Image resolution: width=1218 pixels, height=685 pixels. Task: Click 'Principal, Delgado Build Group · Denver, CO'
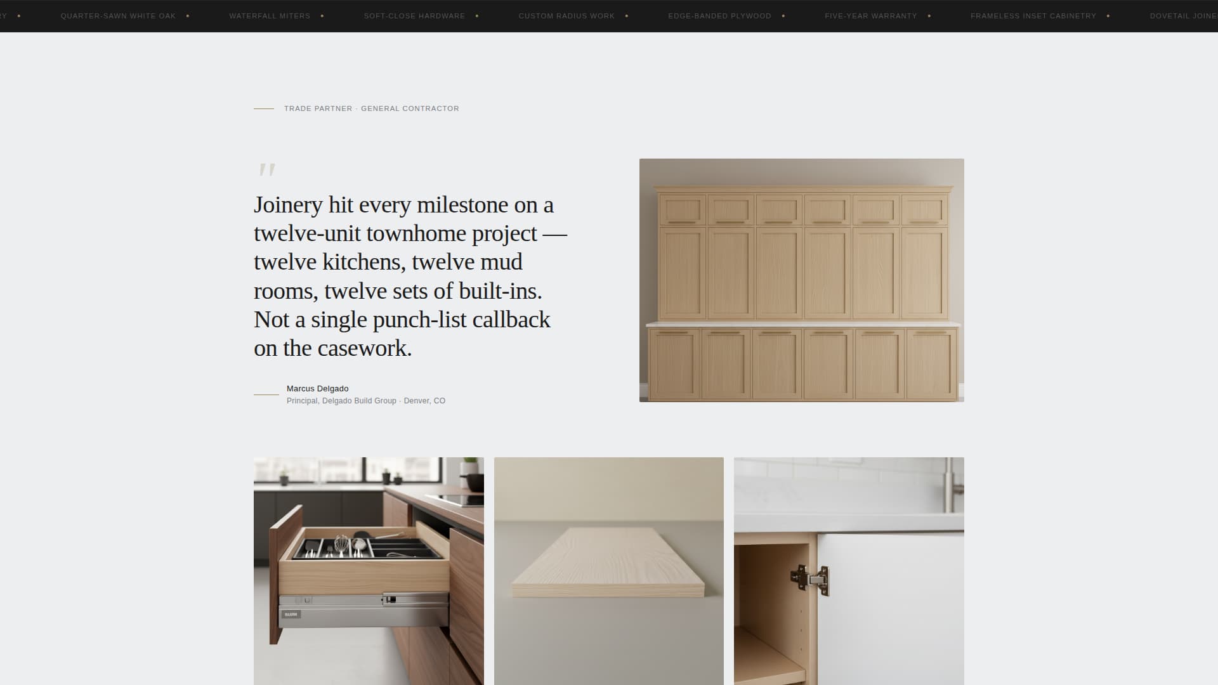366,401
